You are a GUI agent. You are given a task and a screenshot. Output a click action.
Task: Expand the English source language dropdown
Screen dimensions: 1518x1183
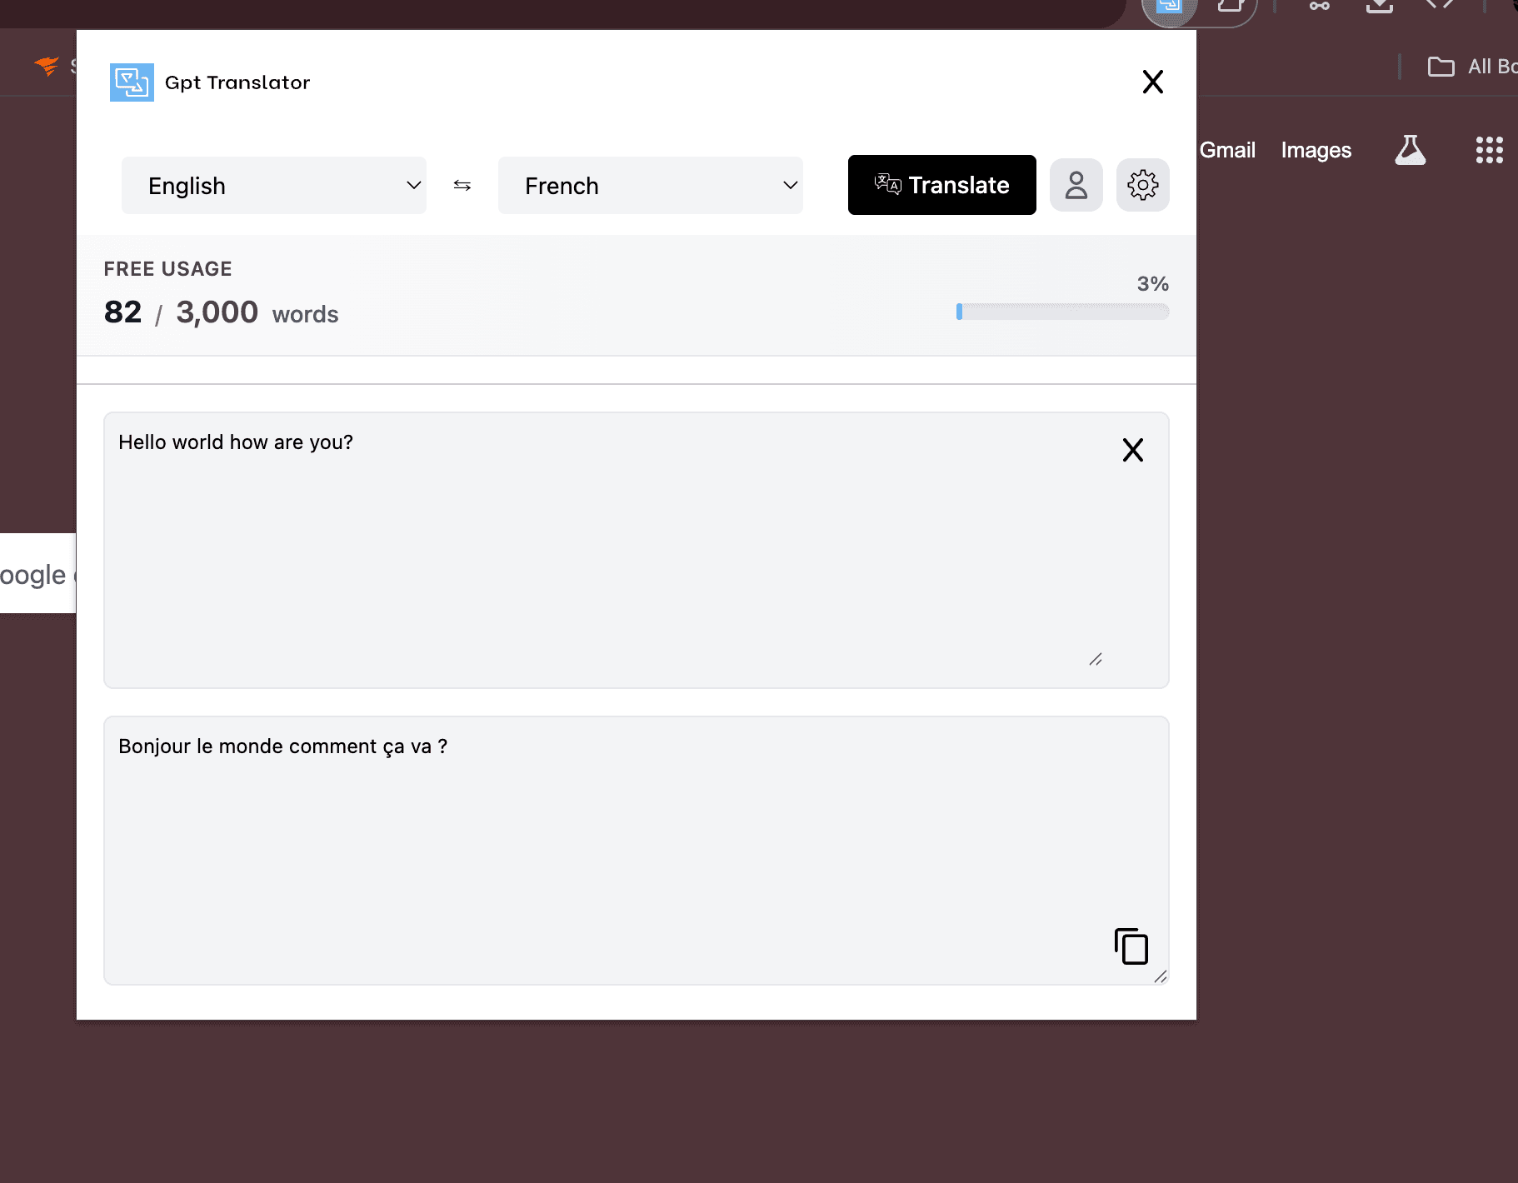[x=274, y=186]
